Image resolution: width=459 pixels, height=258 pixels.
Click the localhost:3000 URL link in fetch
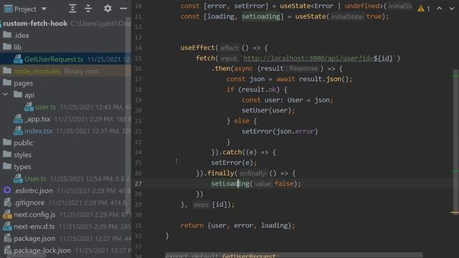click(x=308, y=58)
